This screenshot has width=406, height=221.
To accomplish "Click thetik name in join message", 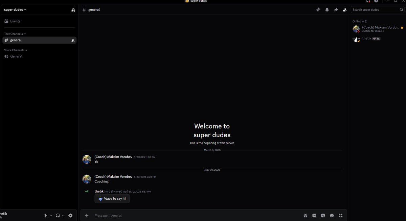I will pyautogui.click(x=99, y=191).
